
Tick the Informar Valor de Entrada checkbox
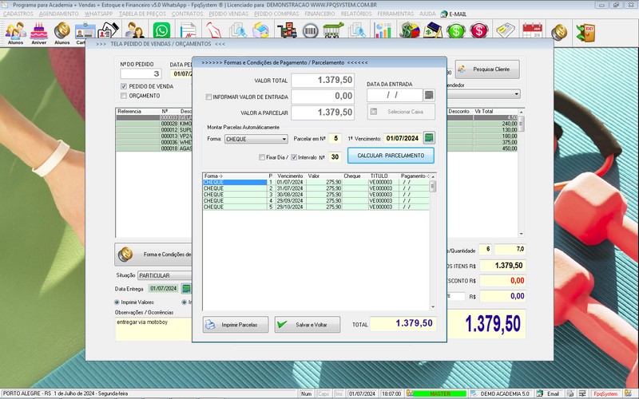point(208,97)
